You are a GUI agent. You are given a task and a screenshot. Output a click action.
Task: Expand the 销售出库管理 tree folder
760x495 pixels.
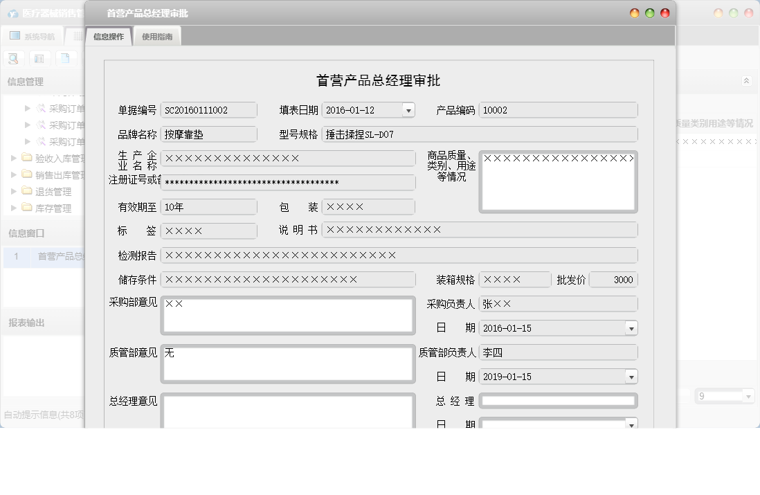[14, 174]
